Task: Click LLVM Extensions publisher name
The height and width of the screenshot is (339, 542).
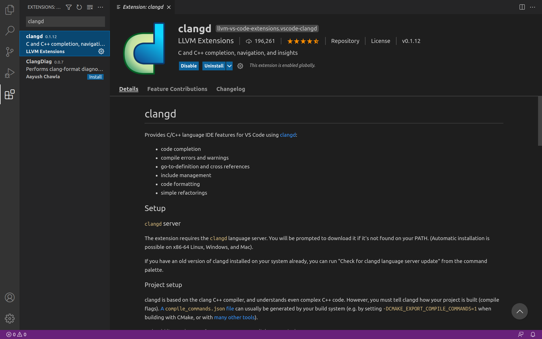Action: point(206,41)
